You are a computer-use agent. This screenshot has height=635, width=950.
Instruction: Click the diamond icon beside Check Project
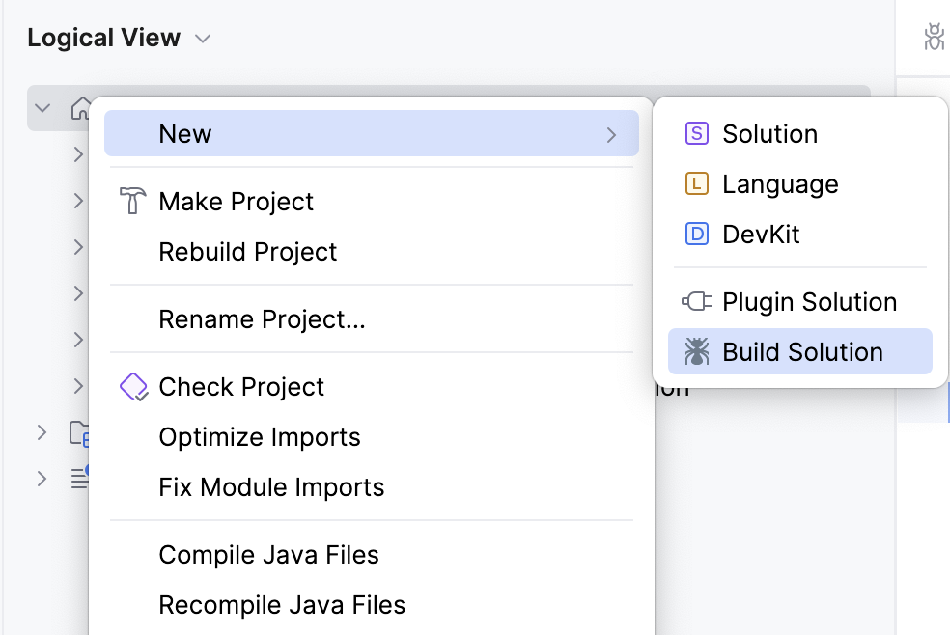[x=132, y=386]
